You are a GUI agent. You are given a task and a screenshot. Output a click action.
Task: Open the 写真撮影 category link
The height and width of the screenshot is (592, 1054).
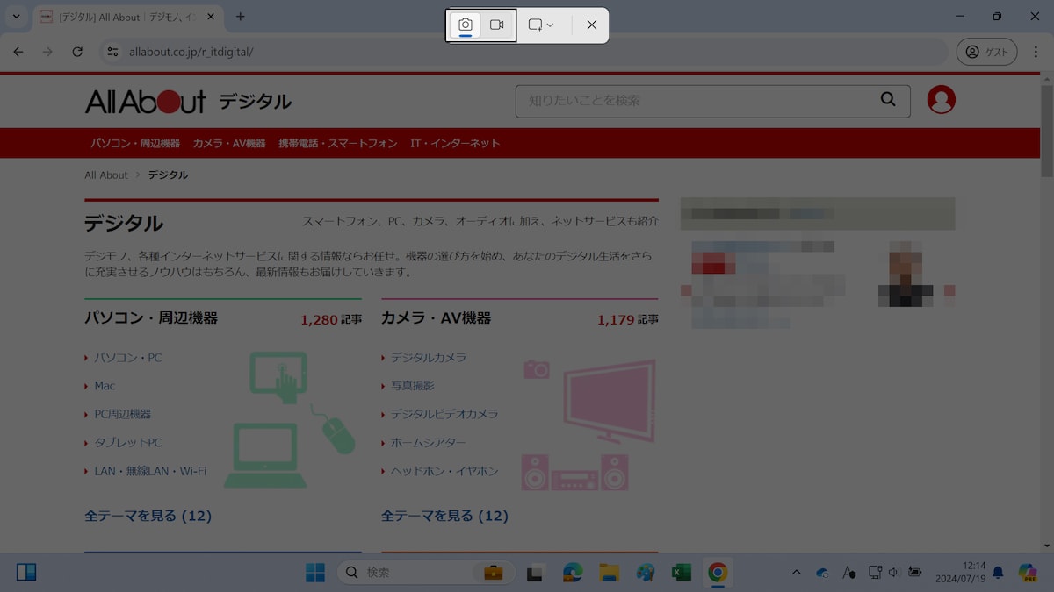[413, 386]
